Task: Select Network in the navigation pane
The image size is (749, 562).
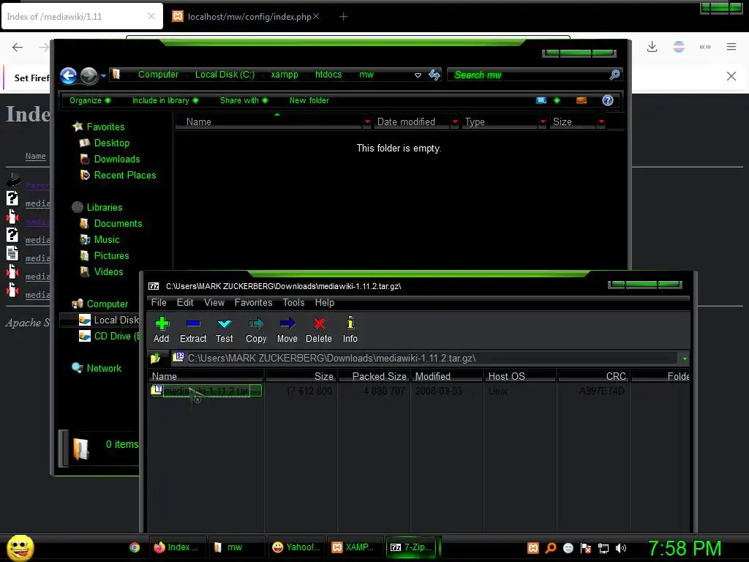Action: pyautogui.click(x=104, y=369)
